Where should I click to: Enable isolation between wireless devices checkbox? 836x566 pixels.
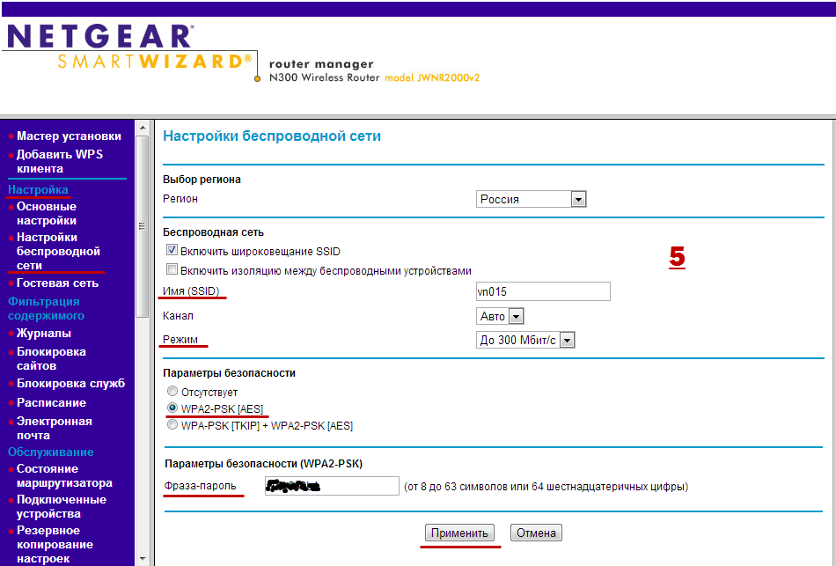pos(172,269)
